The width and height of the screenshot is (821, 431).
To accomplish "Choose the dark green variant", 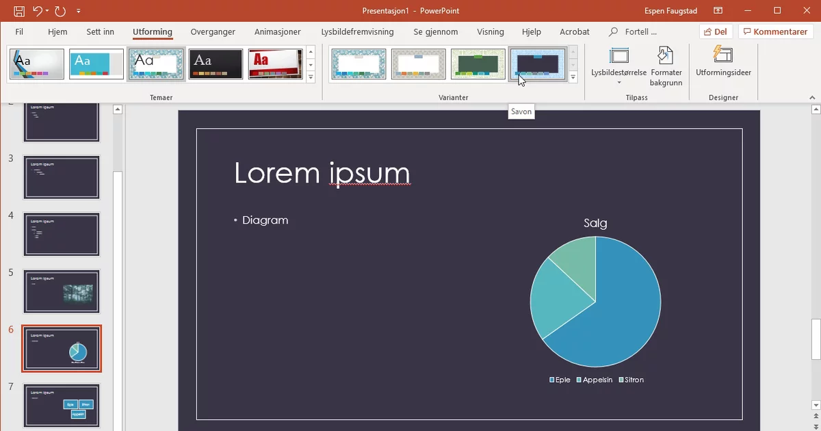I will coord(478,64).
